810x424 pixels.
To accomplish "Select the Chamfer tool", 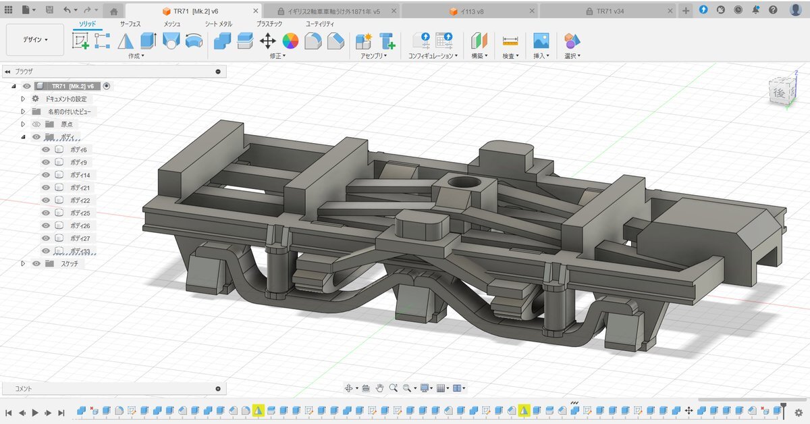I will (335, 41).
